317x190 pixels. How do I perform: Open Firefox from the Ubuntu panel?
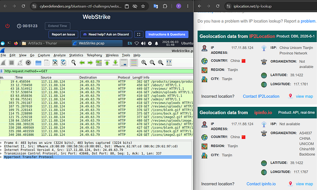(16, 43)
